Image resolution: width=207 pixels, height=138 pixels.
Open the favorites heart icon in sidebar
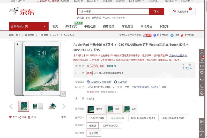(x=202, y=73)
